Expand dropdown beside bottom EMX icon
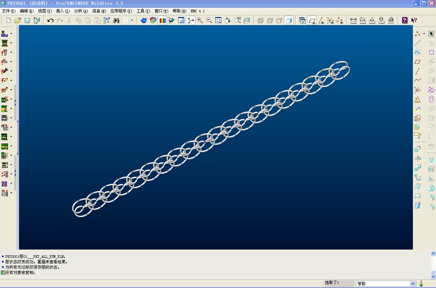 pyautogui.click(x=11, y=193)
